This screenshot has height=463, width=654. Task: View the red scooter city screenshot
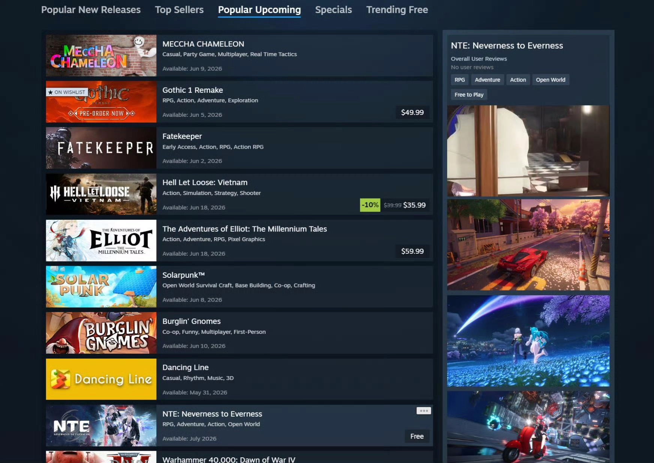point(528,427)
